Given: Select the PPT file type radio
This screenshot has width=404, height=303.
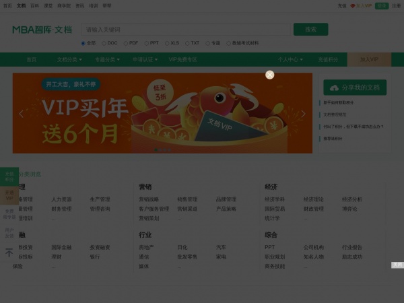Looking at the screenshot, I should [x=146, y=43].
